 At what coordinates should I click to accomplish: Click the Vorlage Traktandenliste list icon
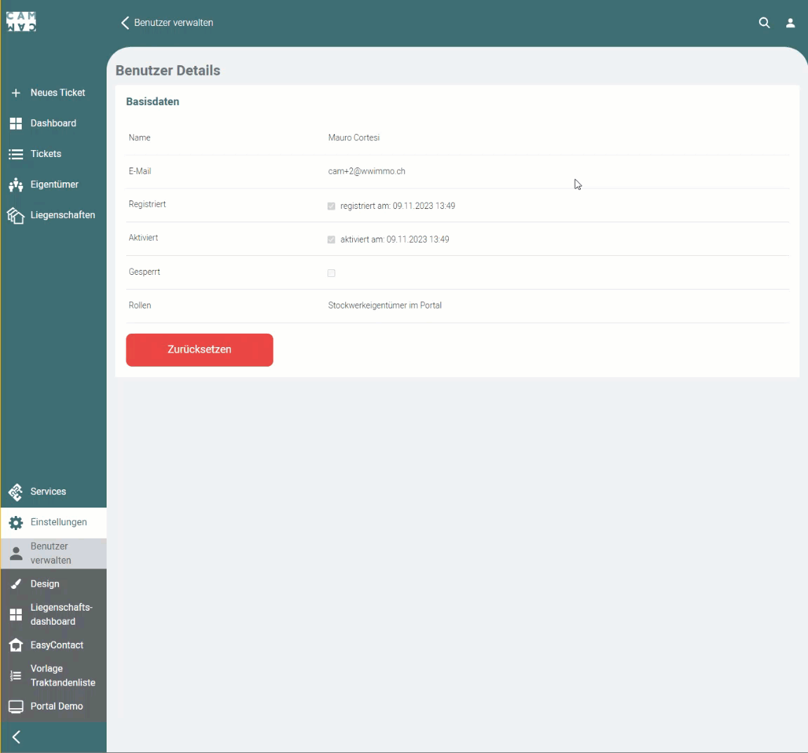pos(16,676)
